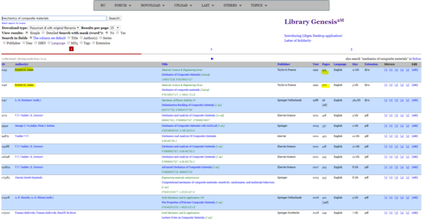Sort results by Publisher column header

284,64
